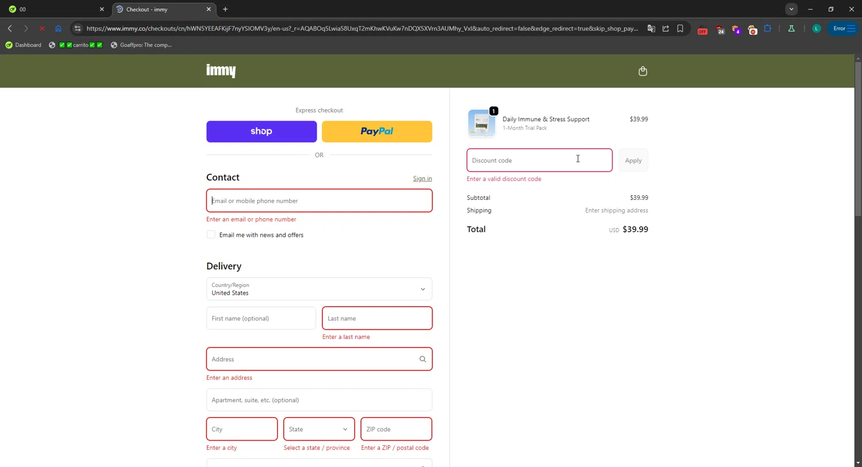Click the translate page icon
This screenshot has width=862, height=467.
click(651, 28)
